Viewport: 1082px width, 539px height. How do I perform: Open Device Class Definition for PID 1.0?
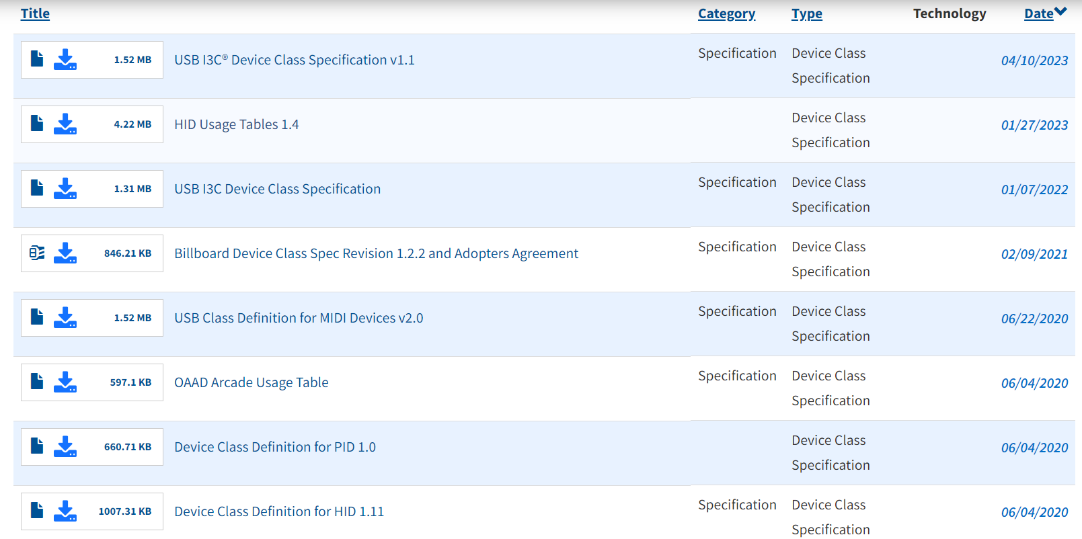pos(274,447)
